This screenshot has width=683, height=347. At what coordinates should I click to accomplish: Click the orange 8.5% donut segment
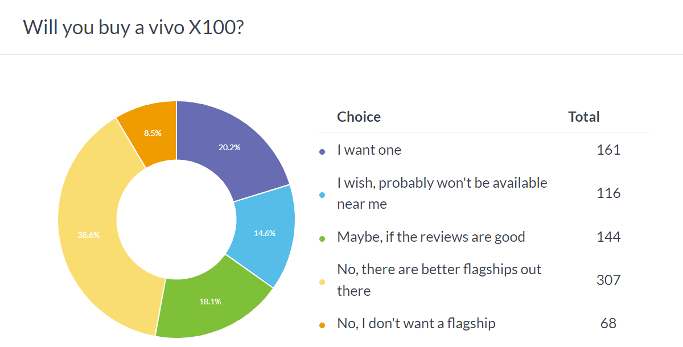[x=153, y=133]
